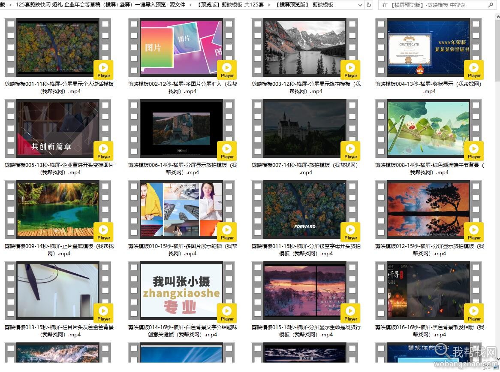Click Player badge on 剪映模板003 thumbnail
The width and height of the screenshot is (500, 372).
point(350,70)
